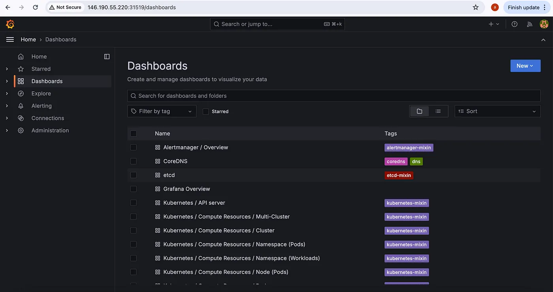Image resolution: width=553 pixels, height=292 pixels.
Task: Open the plus add menu in the header
Action: click(x=494, y=24)
